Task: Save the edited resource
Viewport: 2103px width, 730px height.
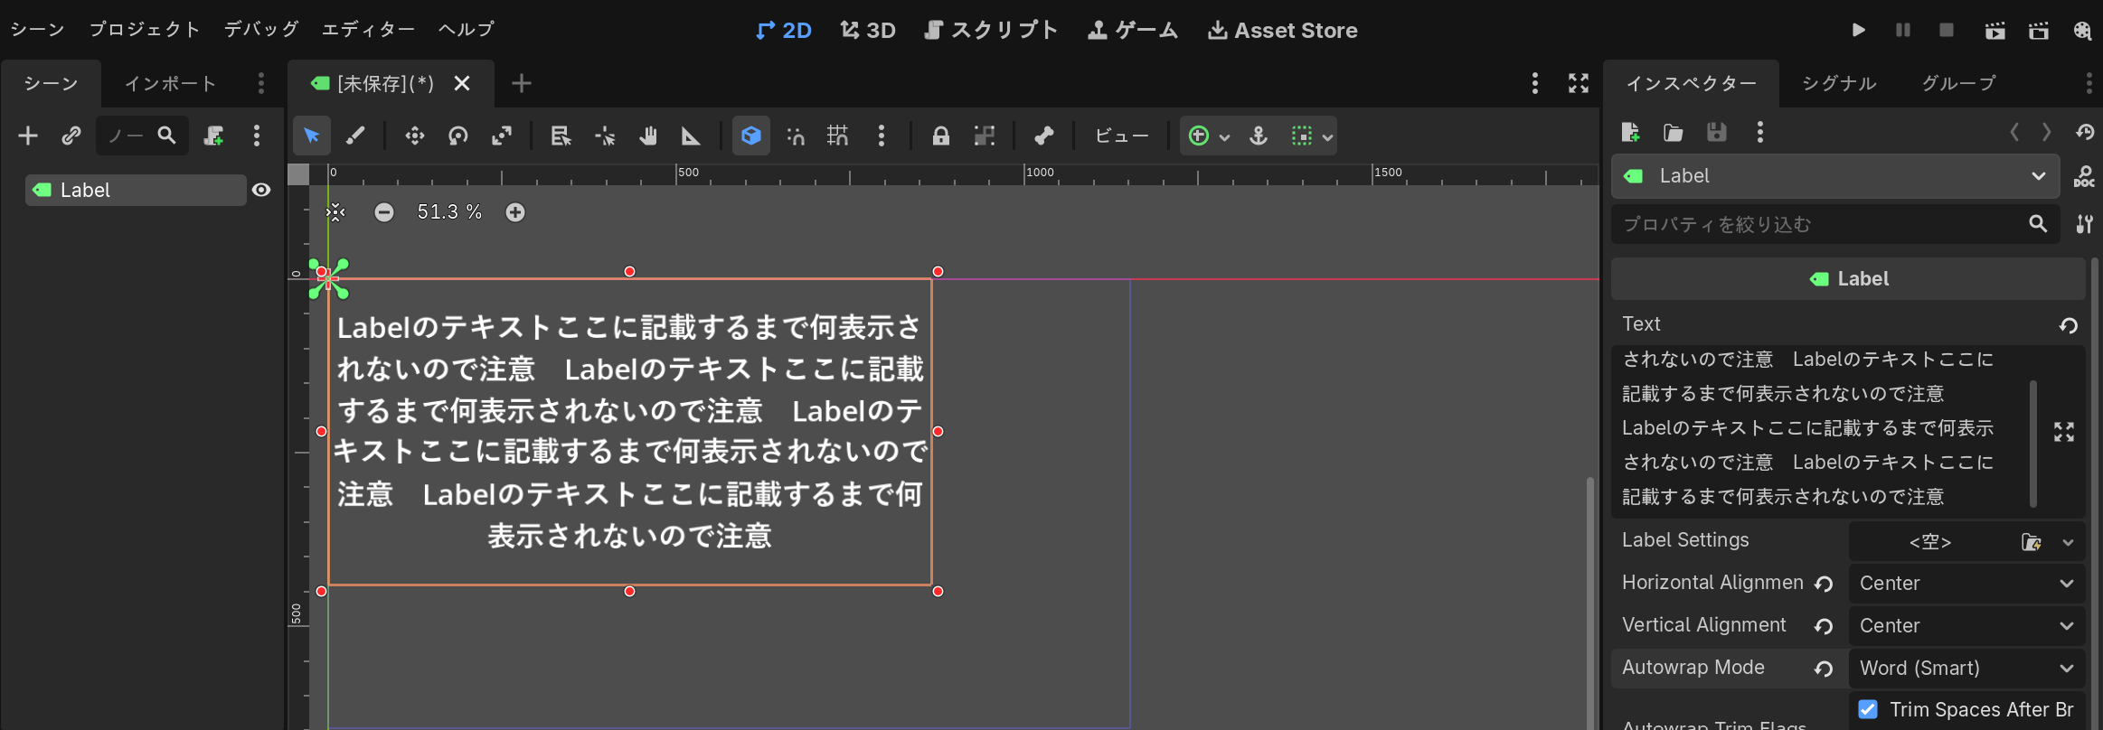Action: [1717, 133]
